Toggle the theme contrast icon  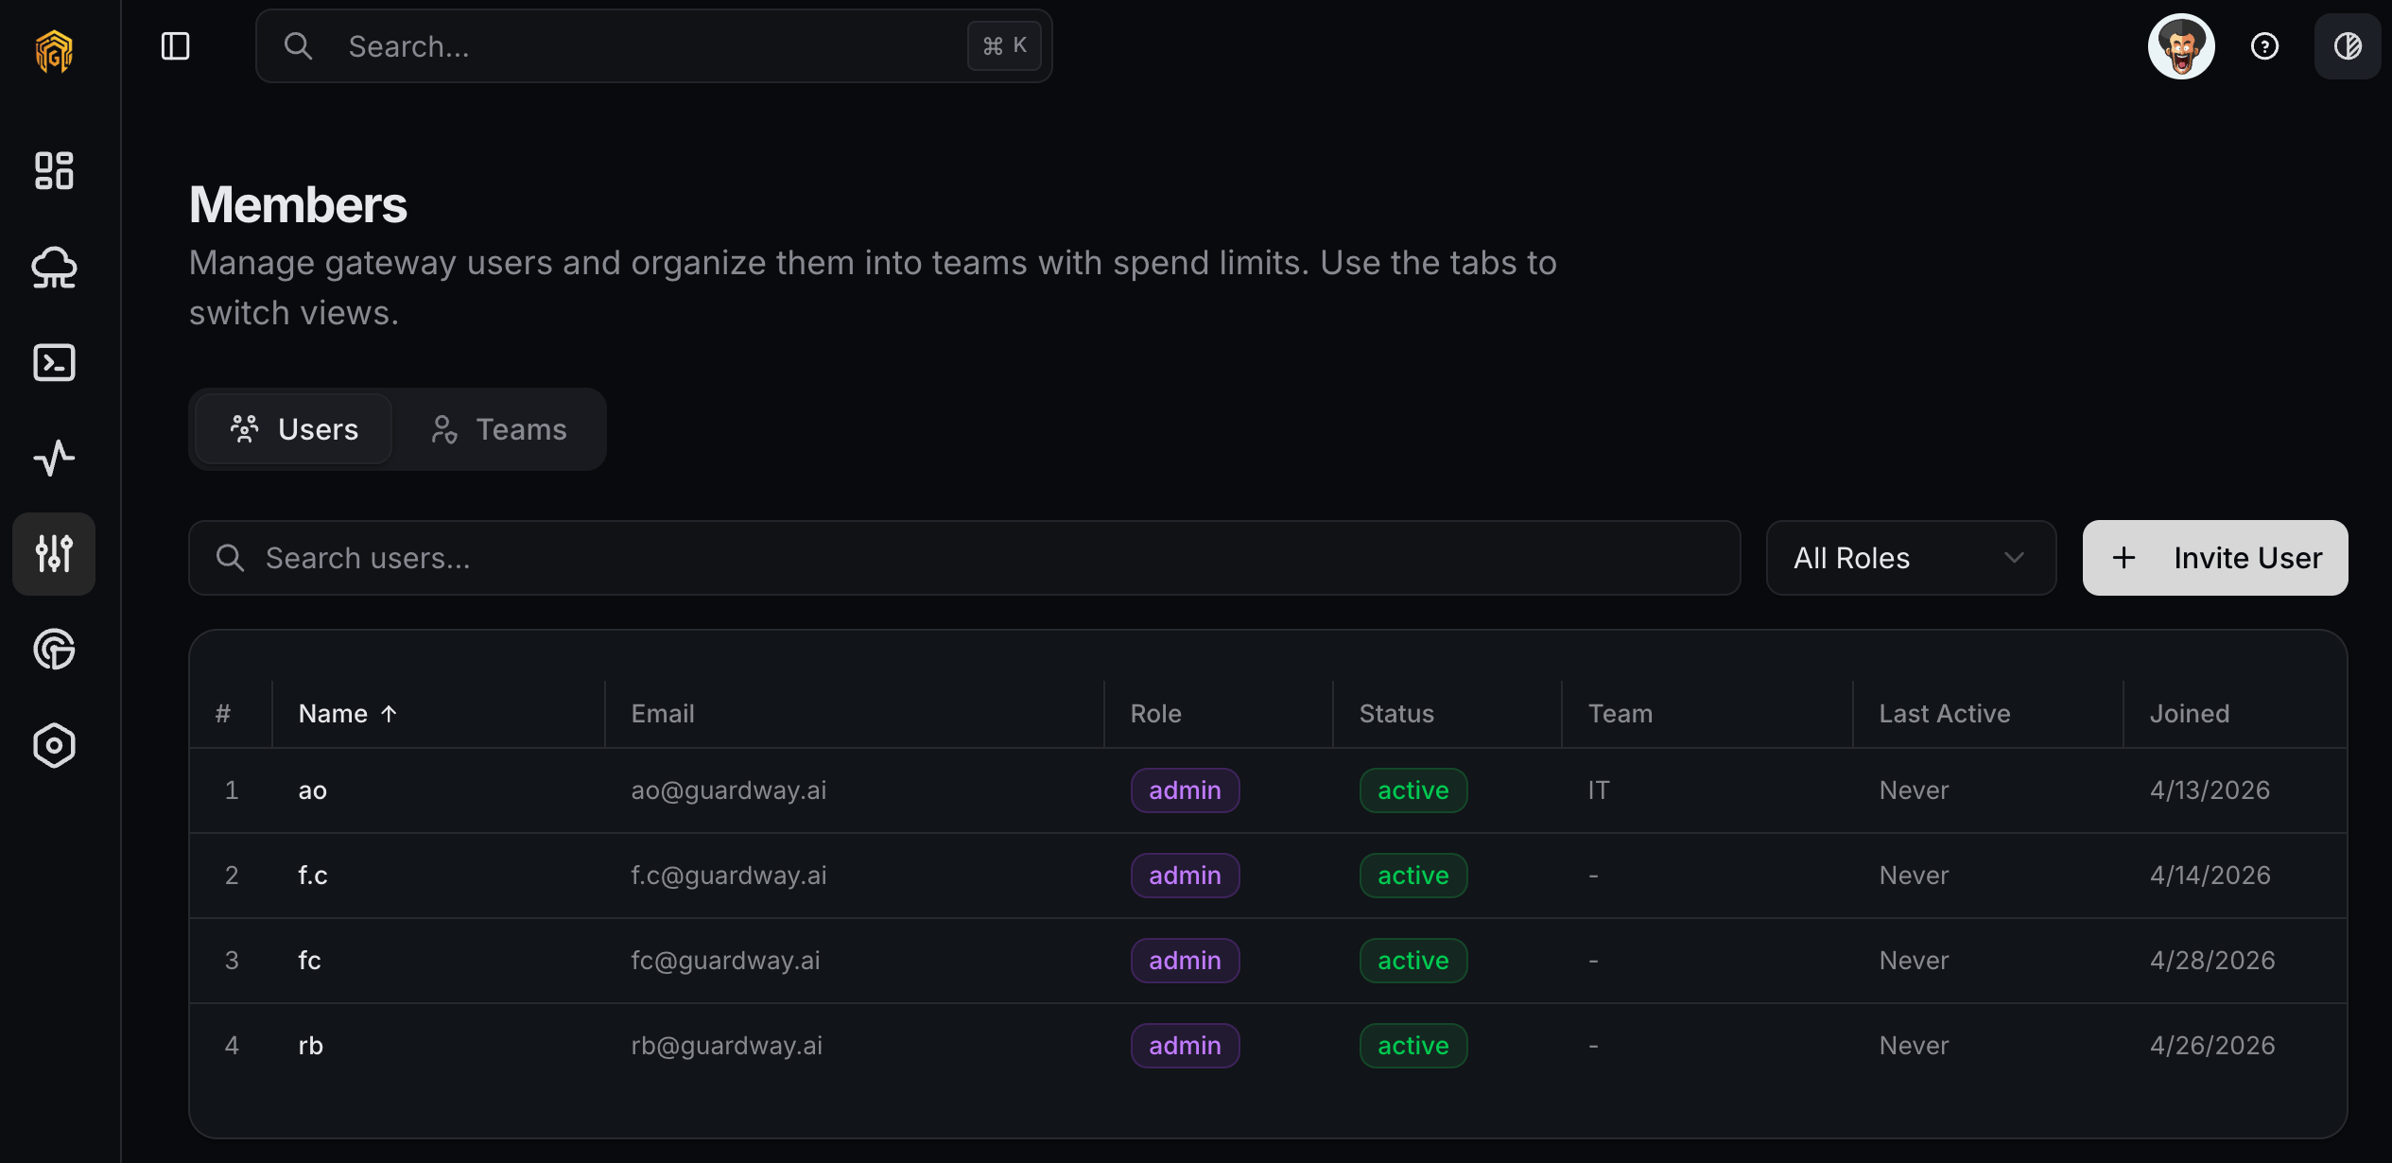click(x=2348, y=45)
